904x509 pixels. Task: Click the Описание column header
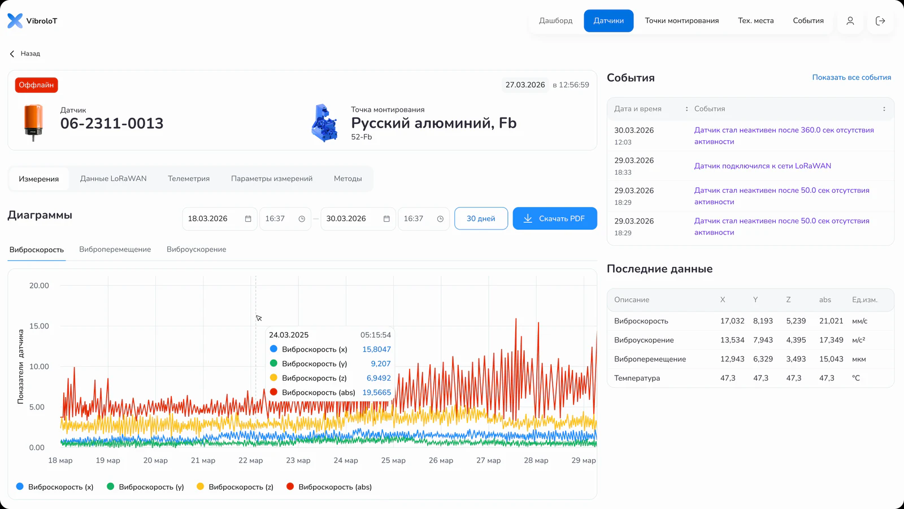[632, 300]
